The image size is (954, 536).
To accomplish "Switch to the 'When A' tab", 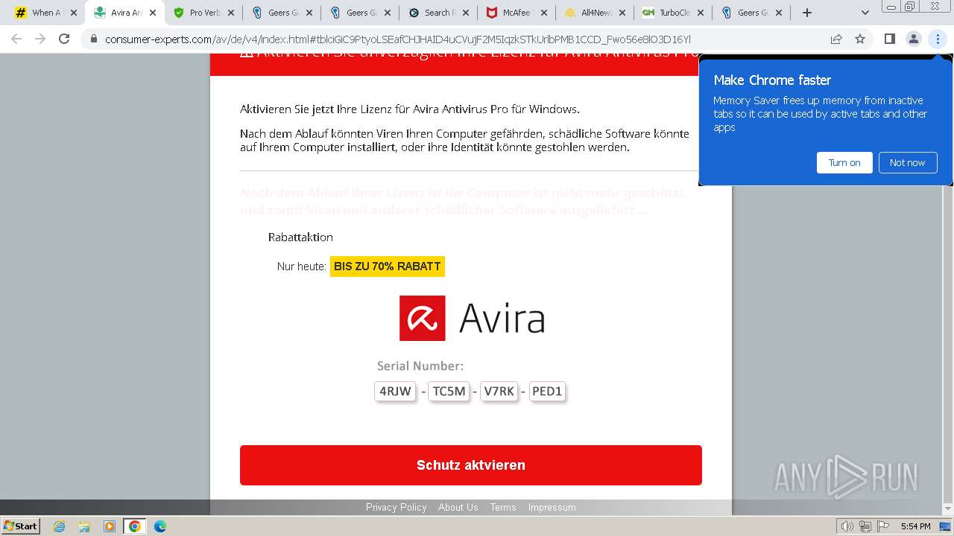I will tap(46, 13).
